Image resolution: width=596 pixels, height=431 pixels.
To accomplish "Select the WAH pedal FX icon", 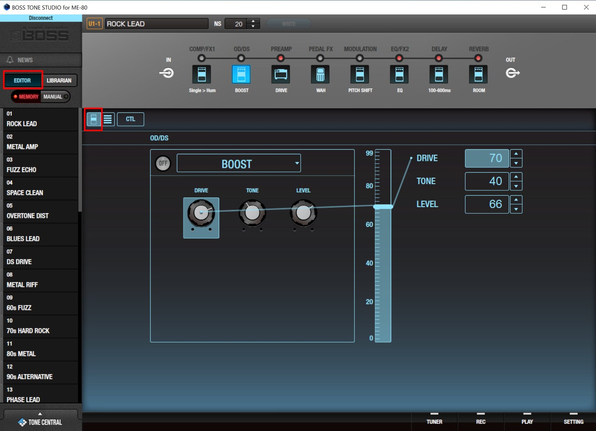I will (320, 74).
